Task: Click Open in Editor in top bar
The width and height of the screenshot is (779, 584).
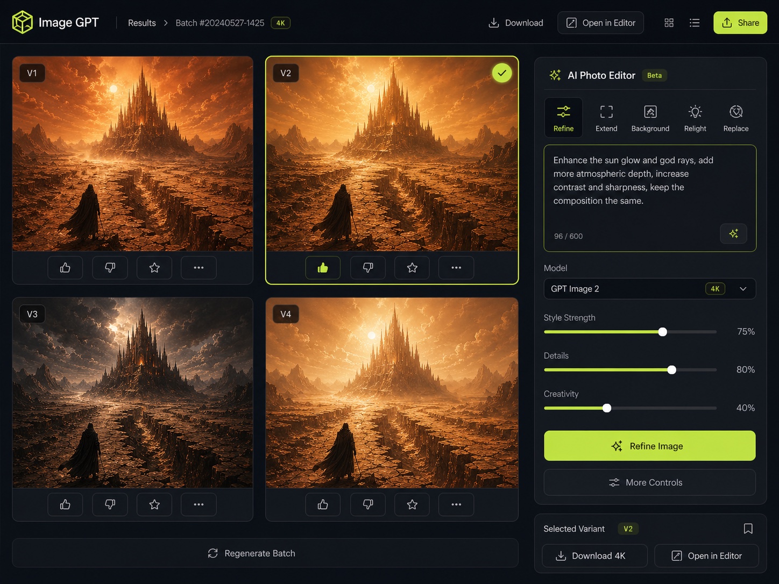Action: [601, 23]
